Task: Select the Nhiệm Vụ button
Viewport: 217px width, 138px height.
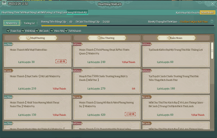Action: coord(11,23)
